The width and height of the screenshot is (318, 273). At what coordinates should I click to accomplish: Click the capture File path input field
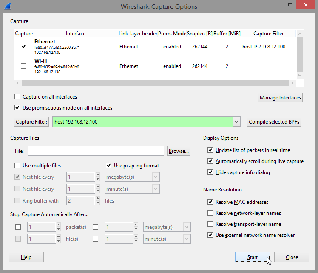pyautogui.click(x=96, y=151)
